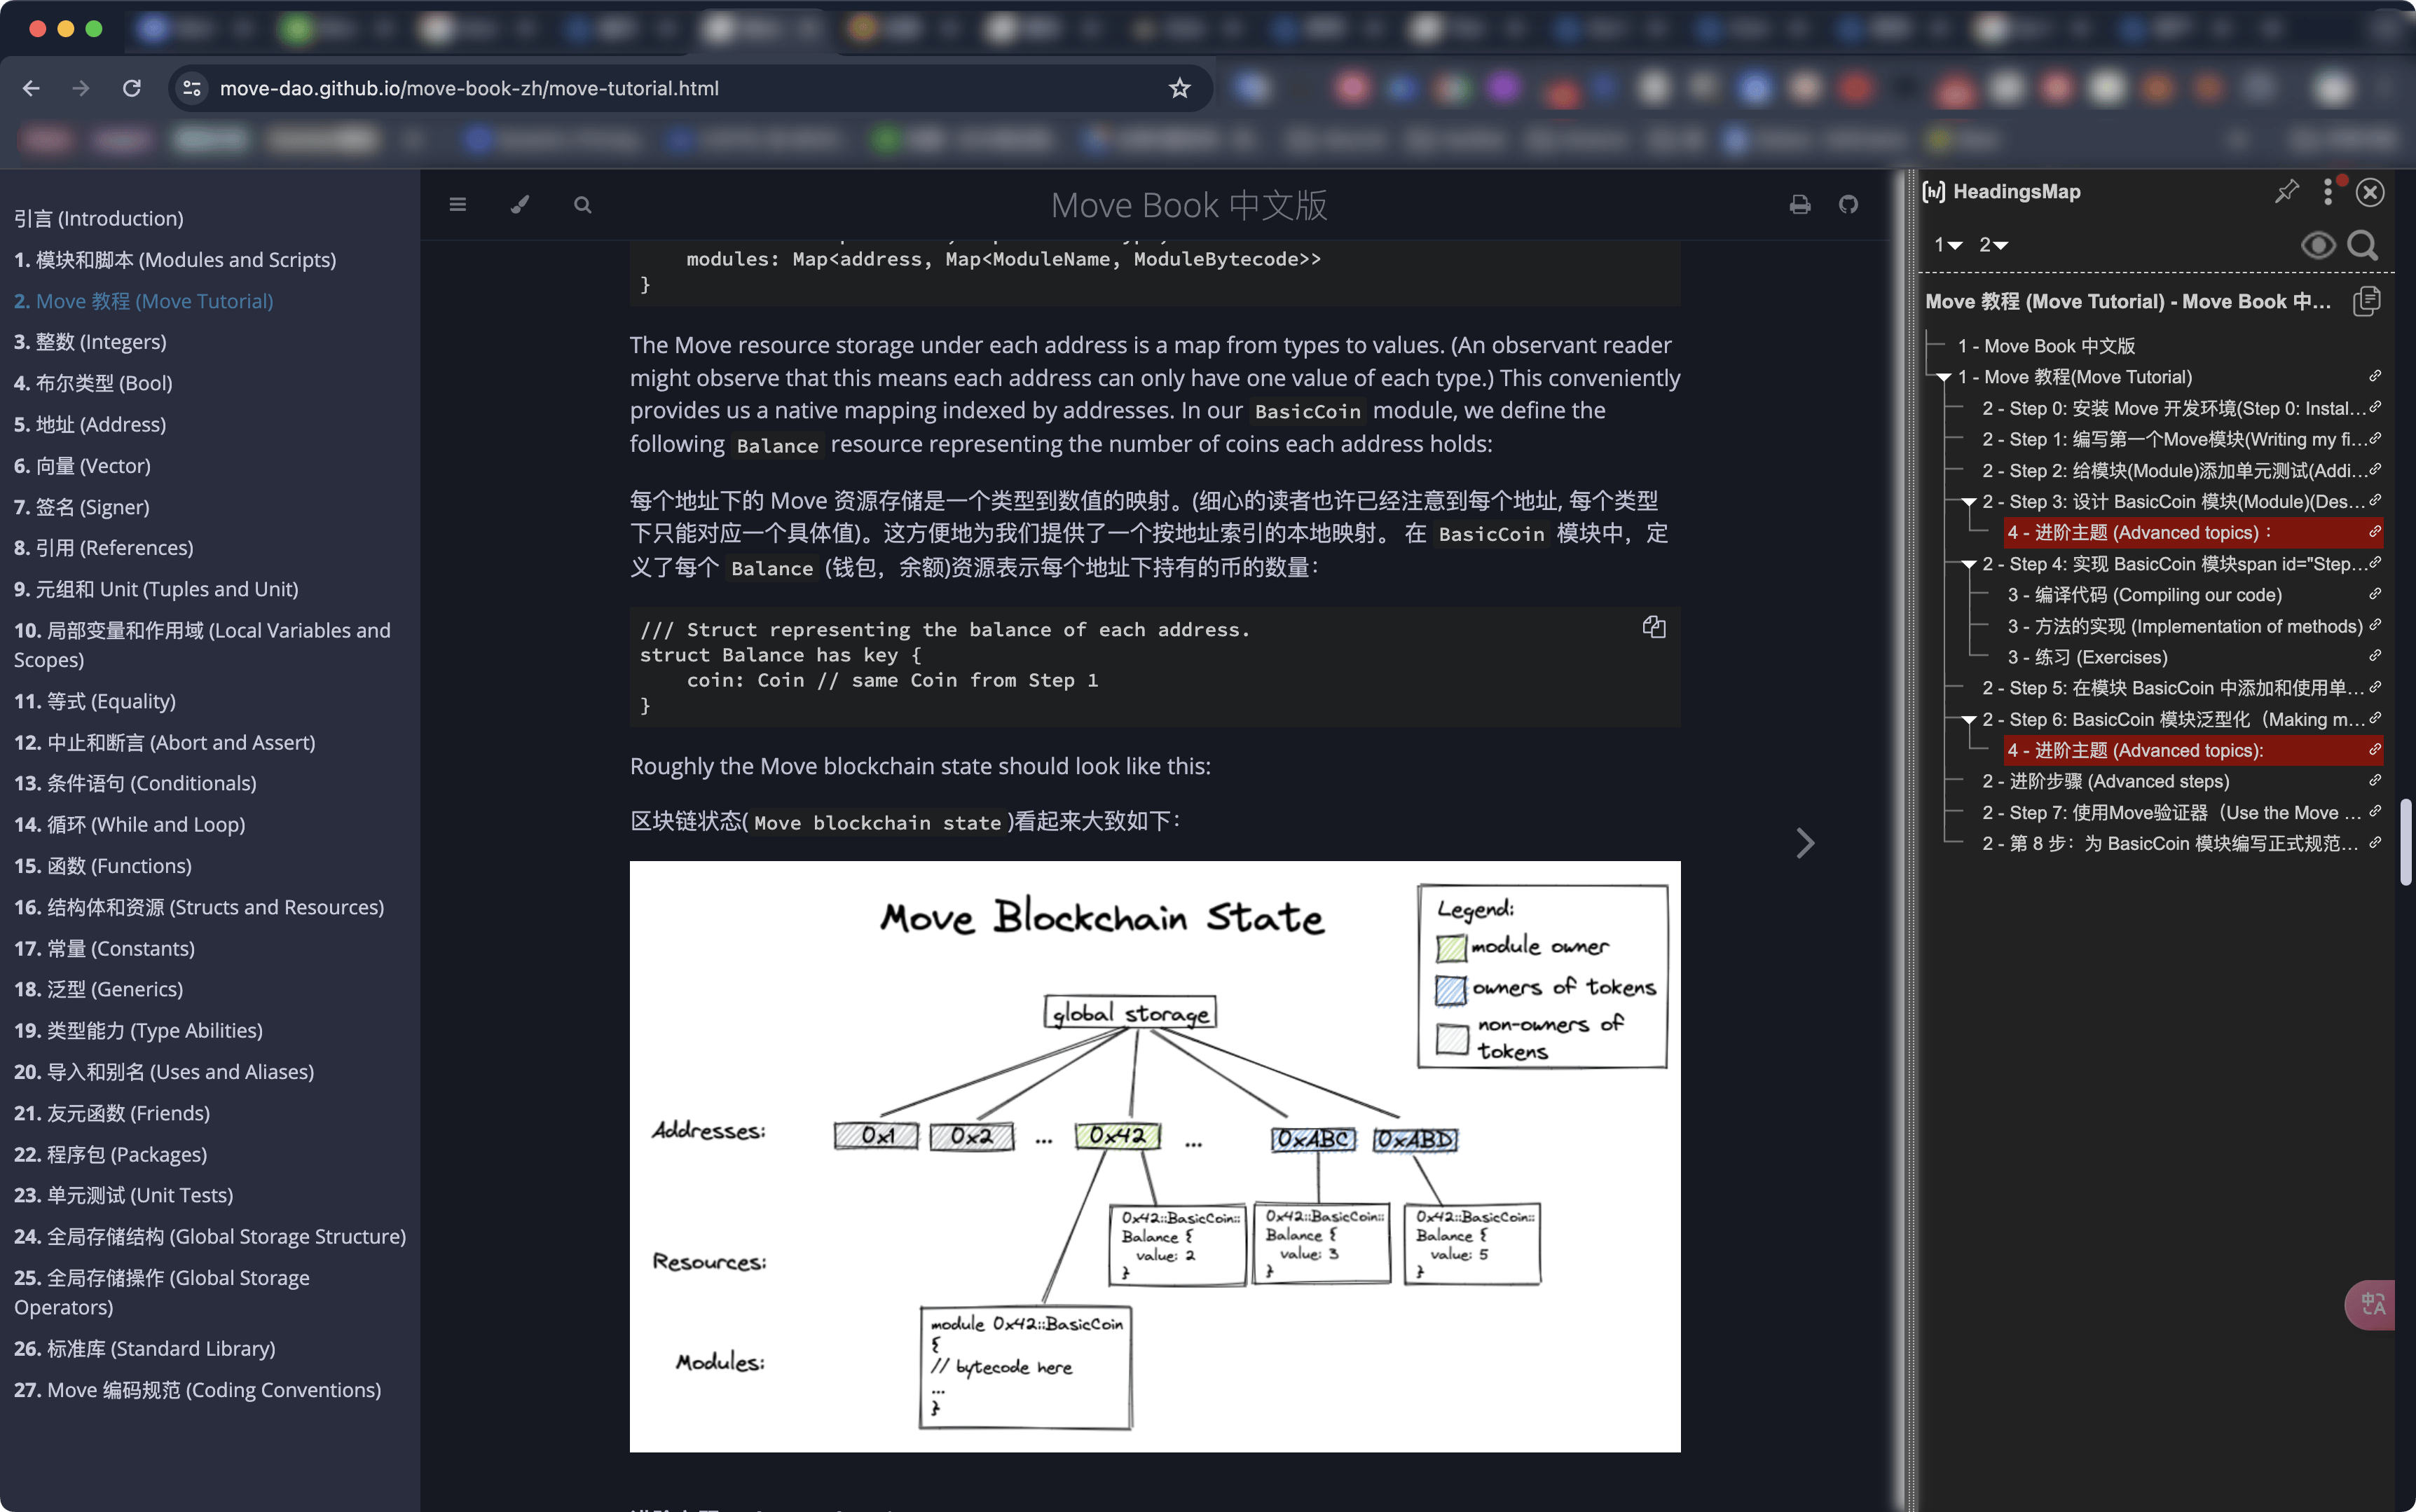The height and width of the screenshot is (1512, 2416).
Task: Open chapter 27 Move 编码规范 (Coding Conventions)
Action: click(198, 1390)
